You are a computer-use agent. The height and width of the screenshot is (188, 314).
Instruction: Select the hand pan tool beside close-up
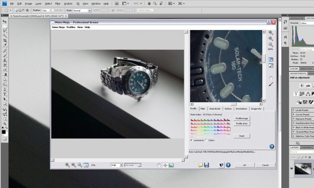tap(271, 78)
